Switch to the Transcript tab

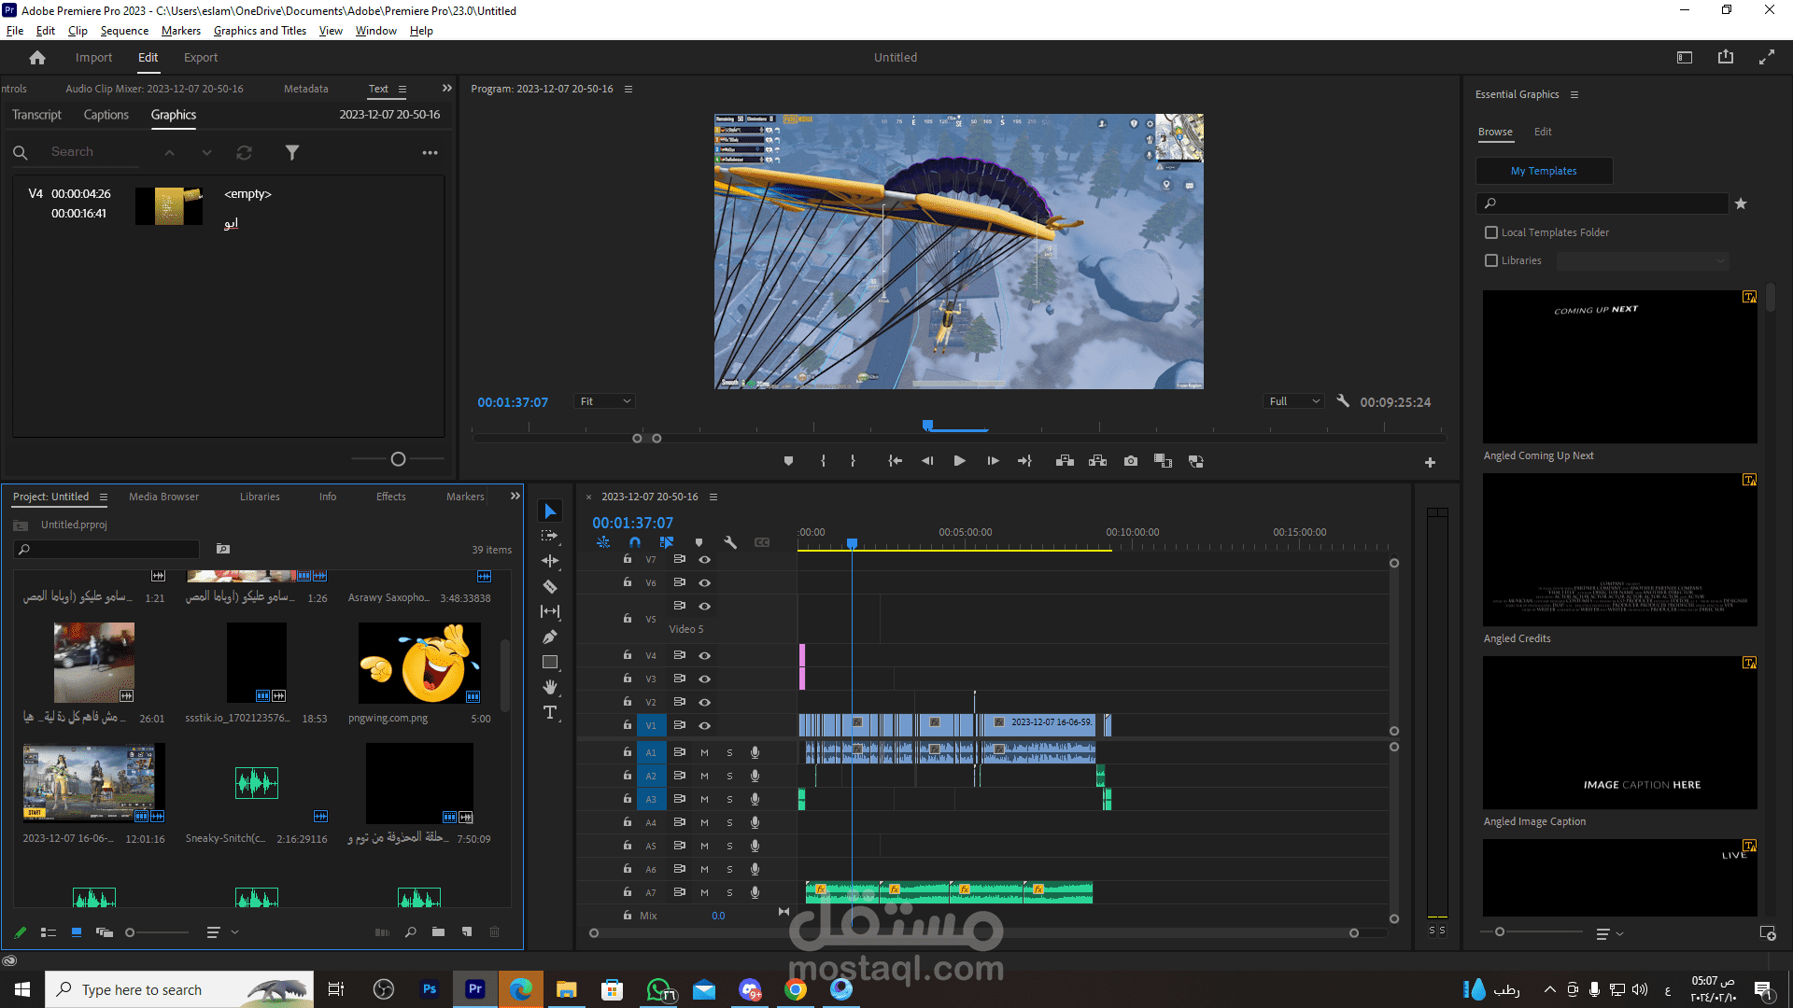(36, 115)
